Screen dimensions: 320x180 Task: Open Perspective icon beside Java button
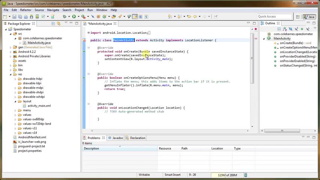pos(299,16)
